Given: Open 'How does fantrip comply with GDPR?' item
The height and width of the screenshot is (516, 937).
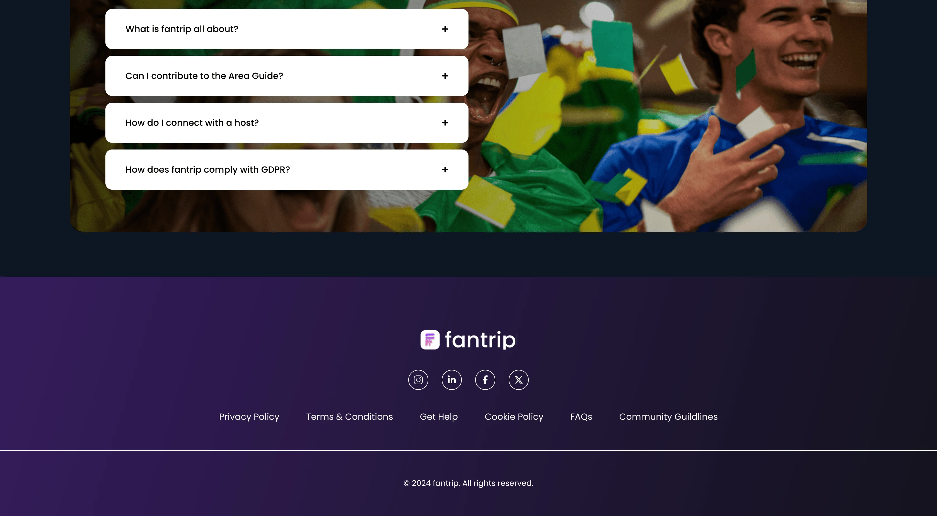Looking at the screenshot, I should [287, 170].
